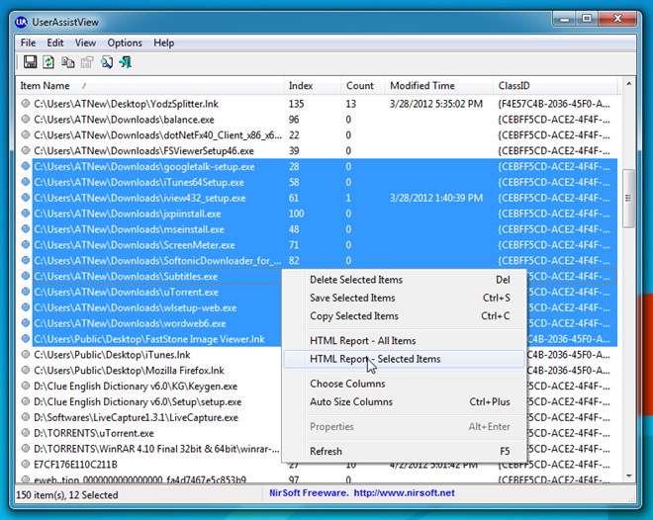
Task: Click the Find toolbar icon
Action: [x=107, y=62]
